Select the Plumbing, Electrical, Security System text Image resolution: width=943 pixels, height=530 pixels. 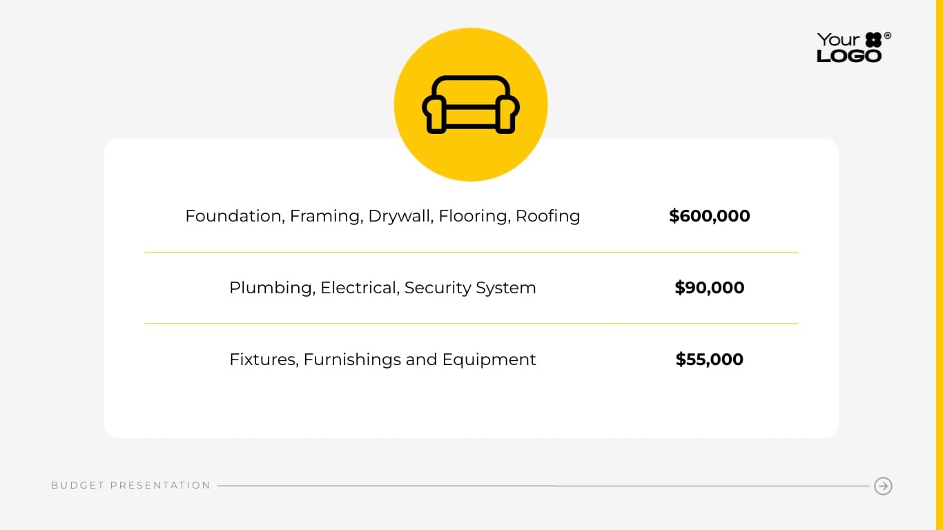[x=382, y=288]
